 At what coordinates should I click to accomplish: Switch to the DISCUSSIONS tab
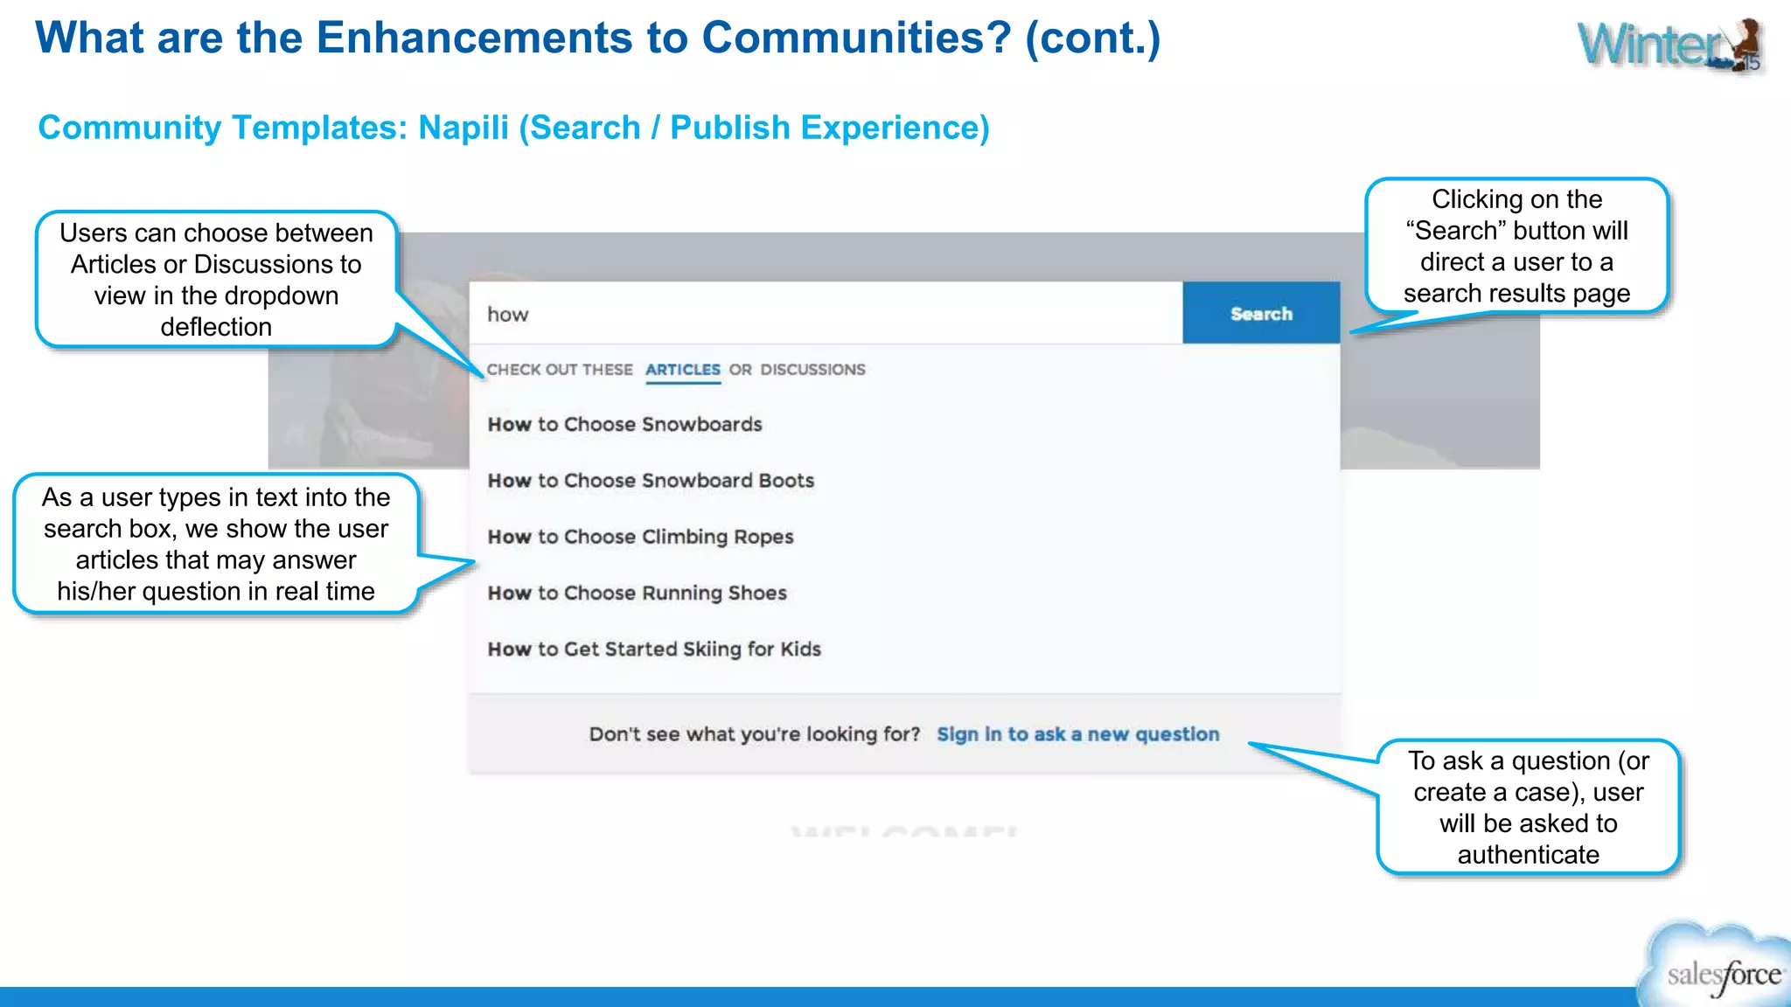tap(812, 370)
